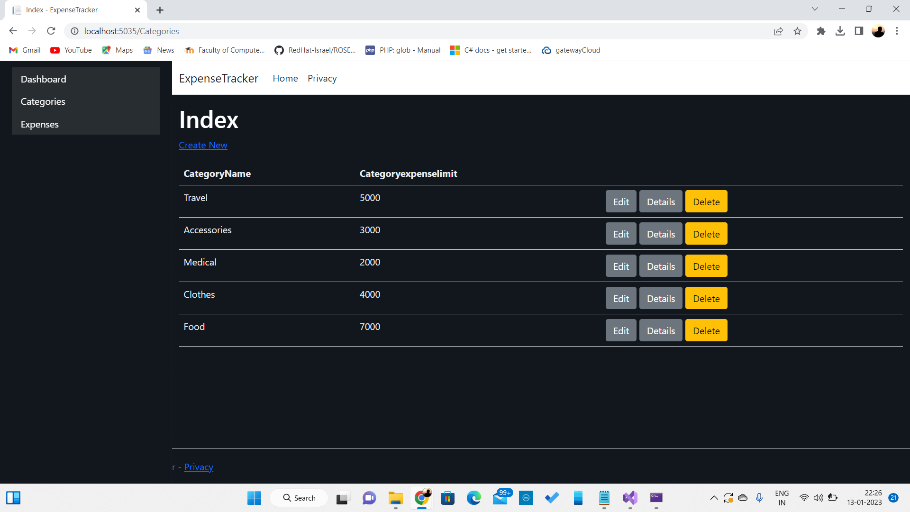The image size is (910, 512).
Task: Click the ExpenseTracker brand link
Action: tap(218, 78)
